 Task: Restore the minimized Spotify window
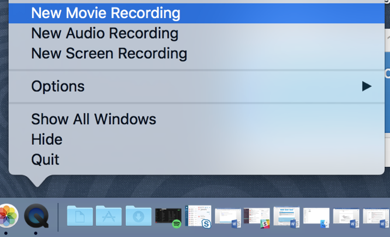[168, 217]
